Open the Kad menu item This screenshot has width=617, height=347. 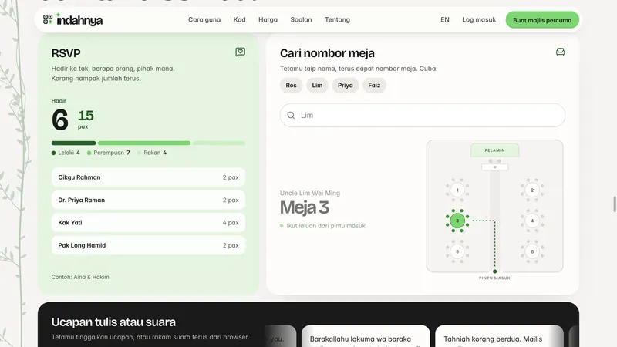239,20
